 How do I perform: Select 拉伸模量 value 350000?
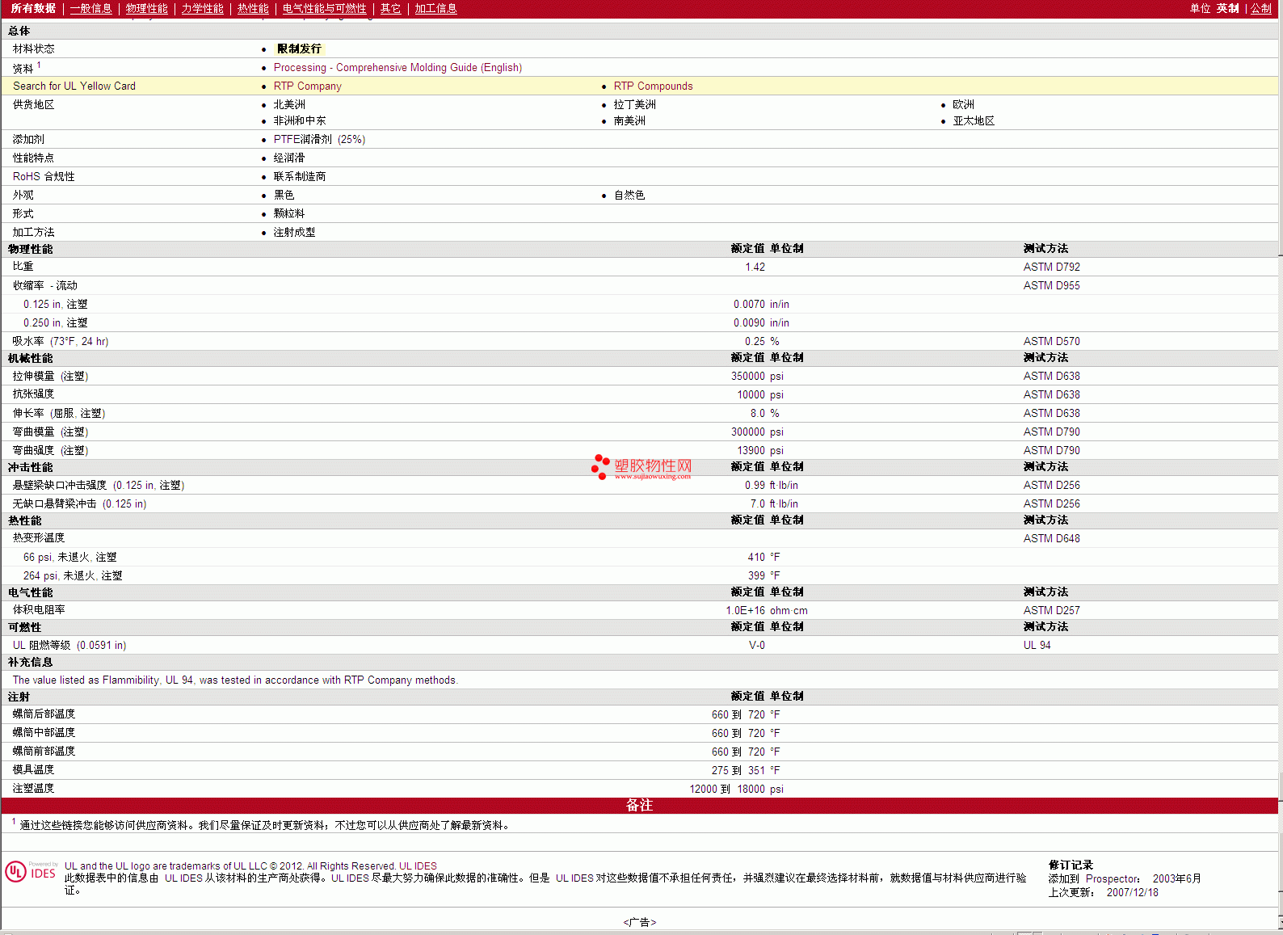(x=748, y=377)
